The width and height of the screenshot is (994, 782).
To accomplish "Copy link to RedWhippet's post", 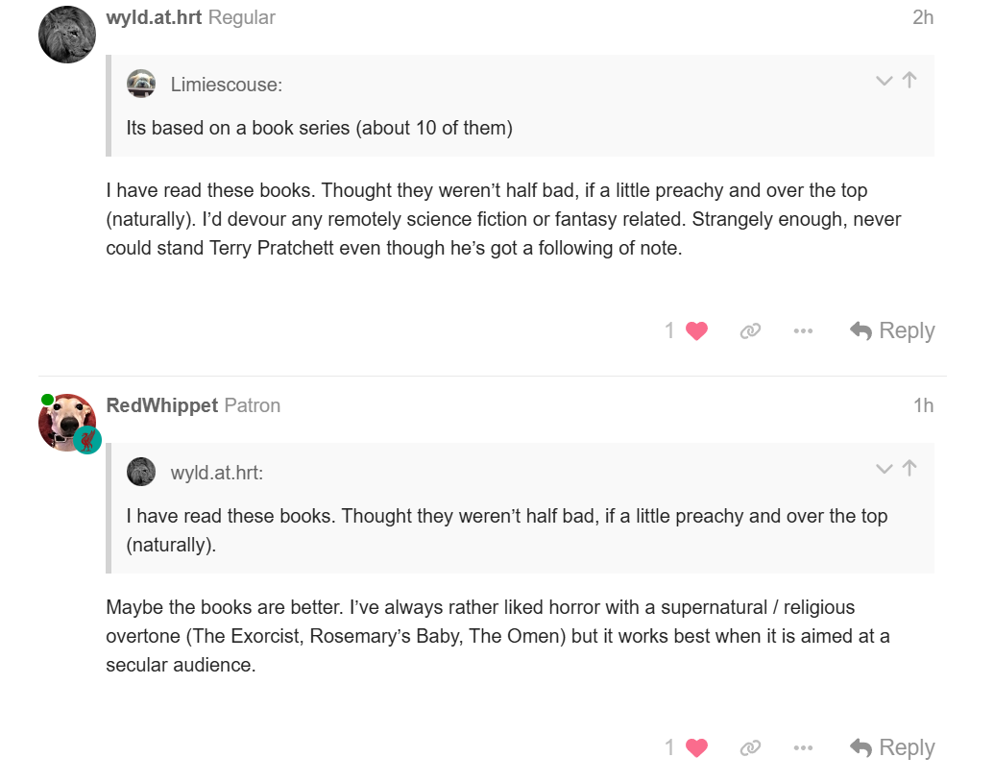I will 750,748.
